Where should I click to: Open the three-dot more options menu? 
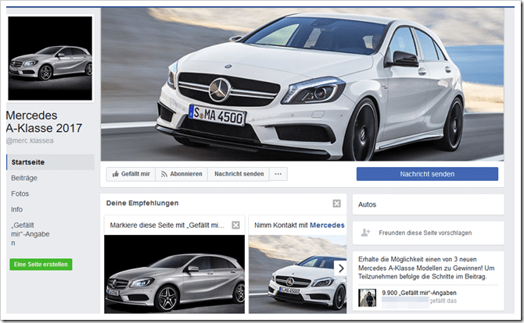(278, 174)
